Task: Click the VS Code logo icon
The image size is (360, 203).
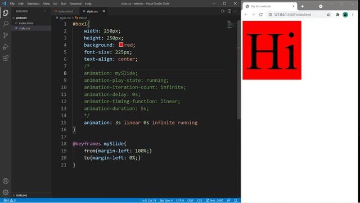Action: (x=4, y=3)
